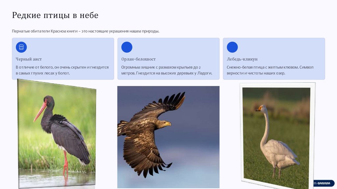The height and width of the screenshot is (189, 337).
Task: Select the Орлан-белохвост heading
Action: [x=139, y=59]
